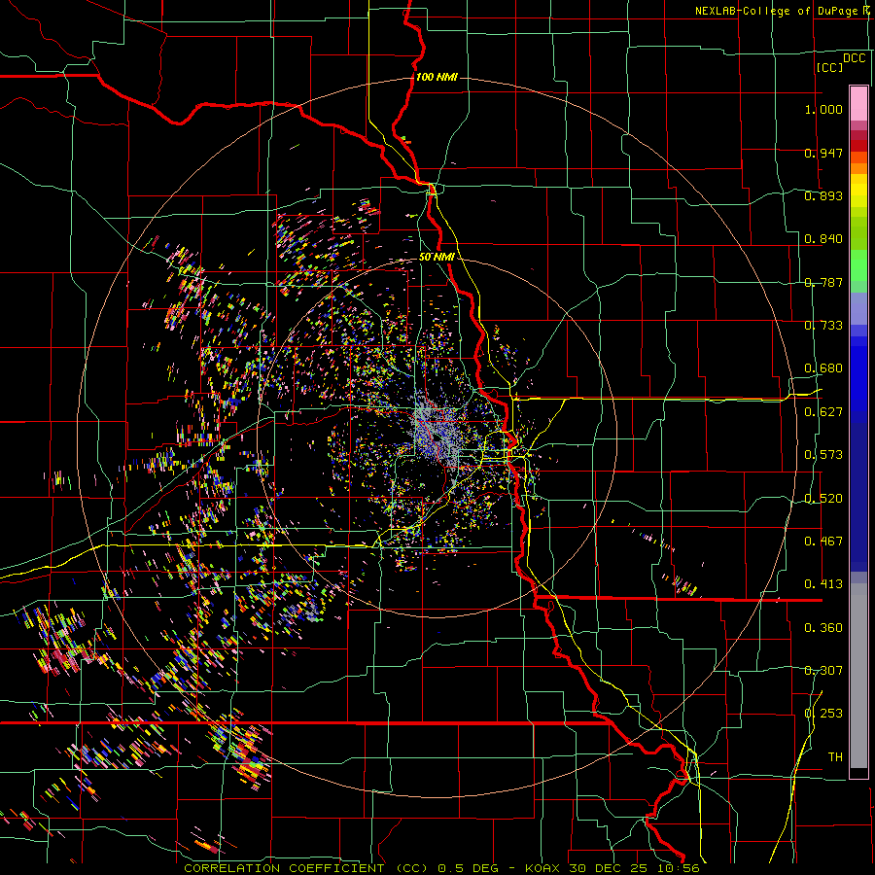The height and width of the screenshot is (875, 875).
Task: Click the gray segment of the color bar
Action: pos(858,676)
